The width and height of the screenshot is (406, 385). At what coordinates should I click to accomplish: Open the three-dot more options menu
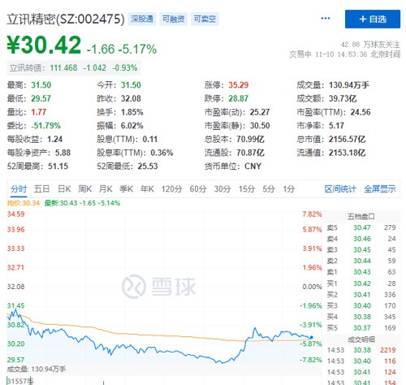coord(325,19)
